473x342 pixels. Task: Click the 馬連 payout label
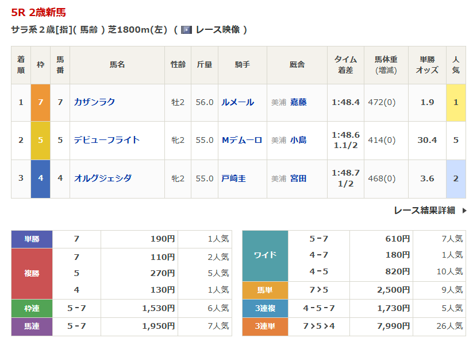pos(32,326)
